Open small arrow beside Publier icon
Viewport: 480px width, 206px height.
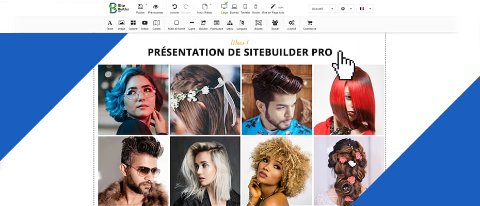click(146, 5)
